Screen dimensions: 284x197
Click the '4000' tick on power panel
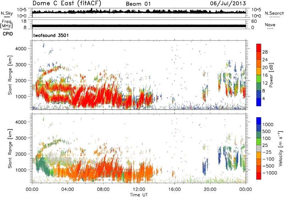(21, 49)
